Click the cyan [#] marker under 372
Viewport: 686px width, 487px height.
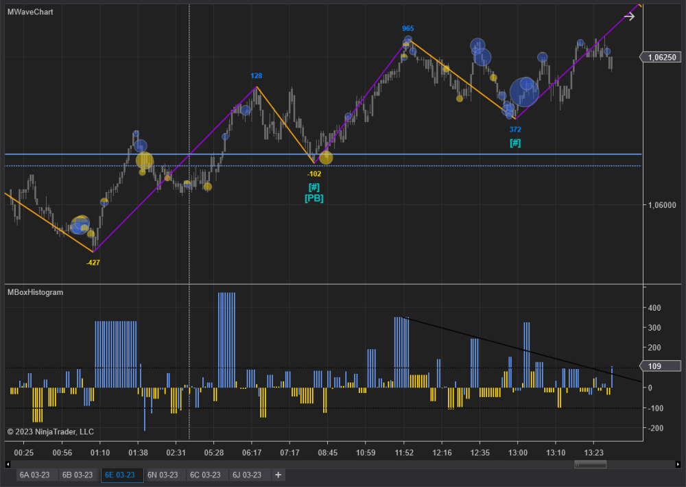[515, 143]
